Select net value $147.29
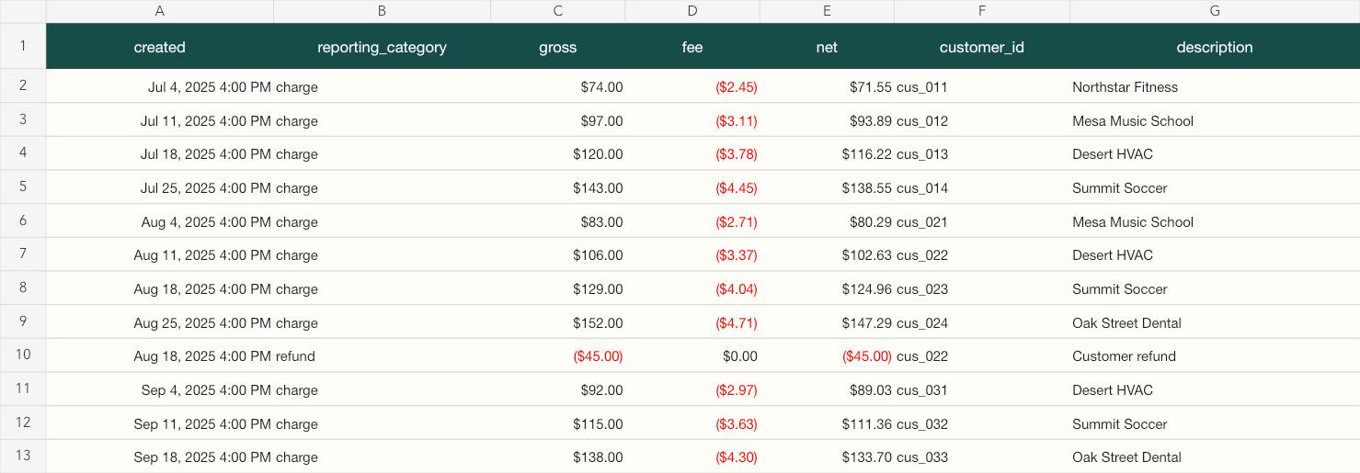Viewport: 1360px width, 473px height. tap(827, 322)
